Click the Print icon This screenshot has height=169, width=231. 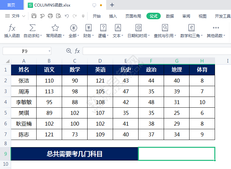click(x=50, y=16)
